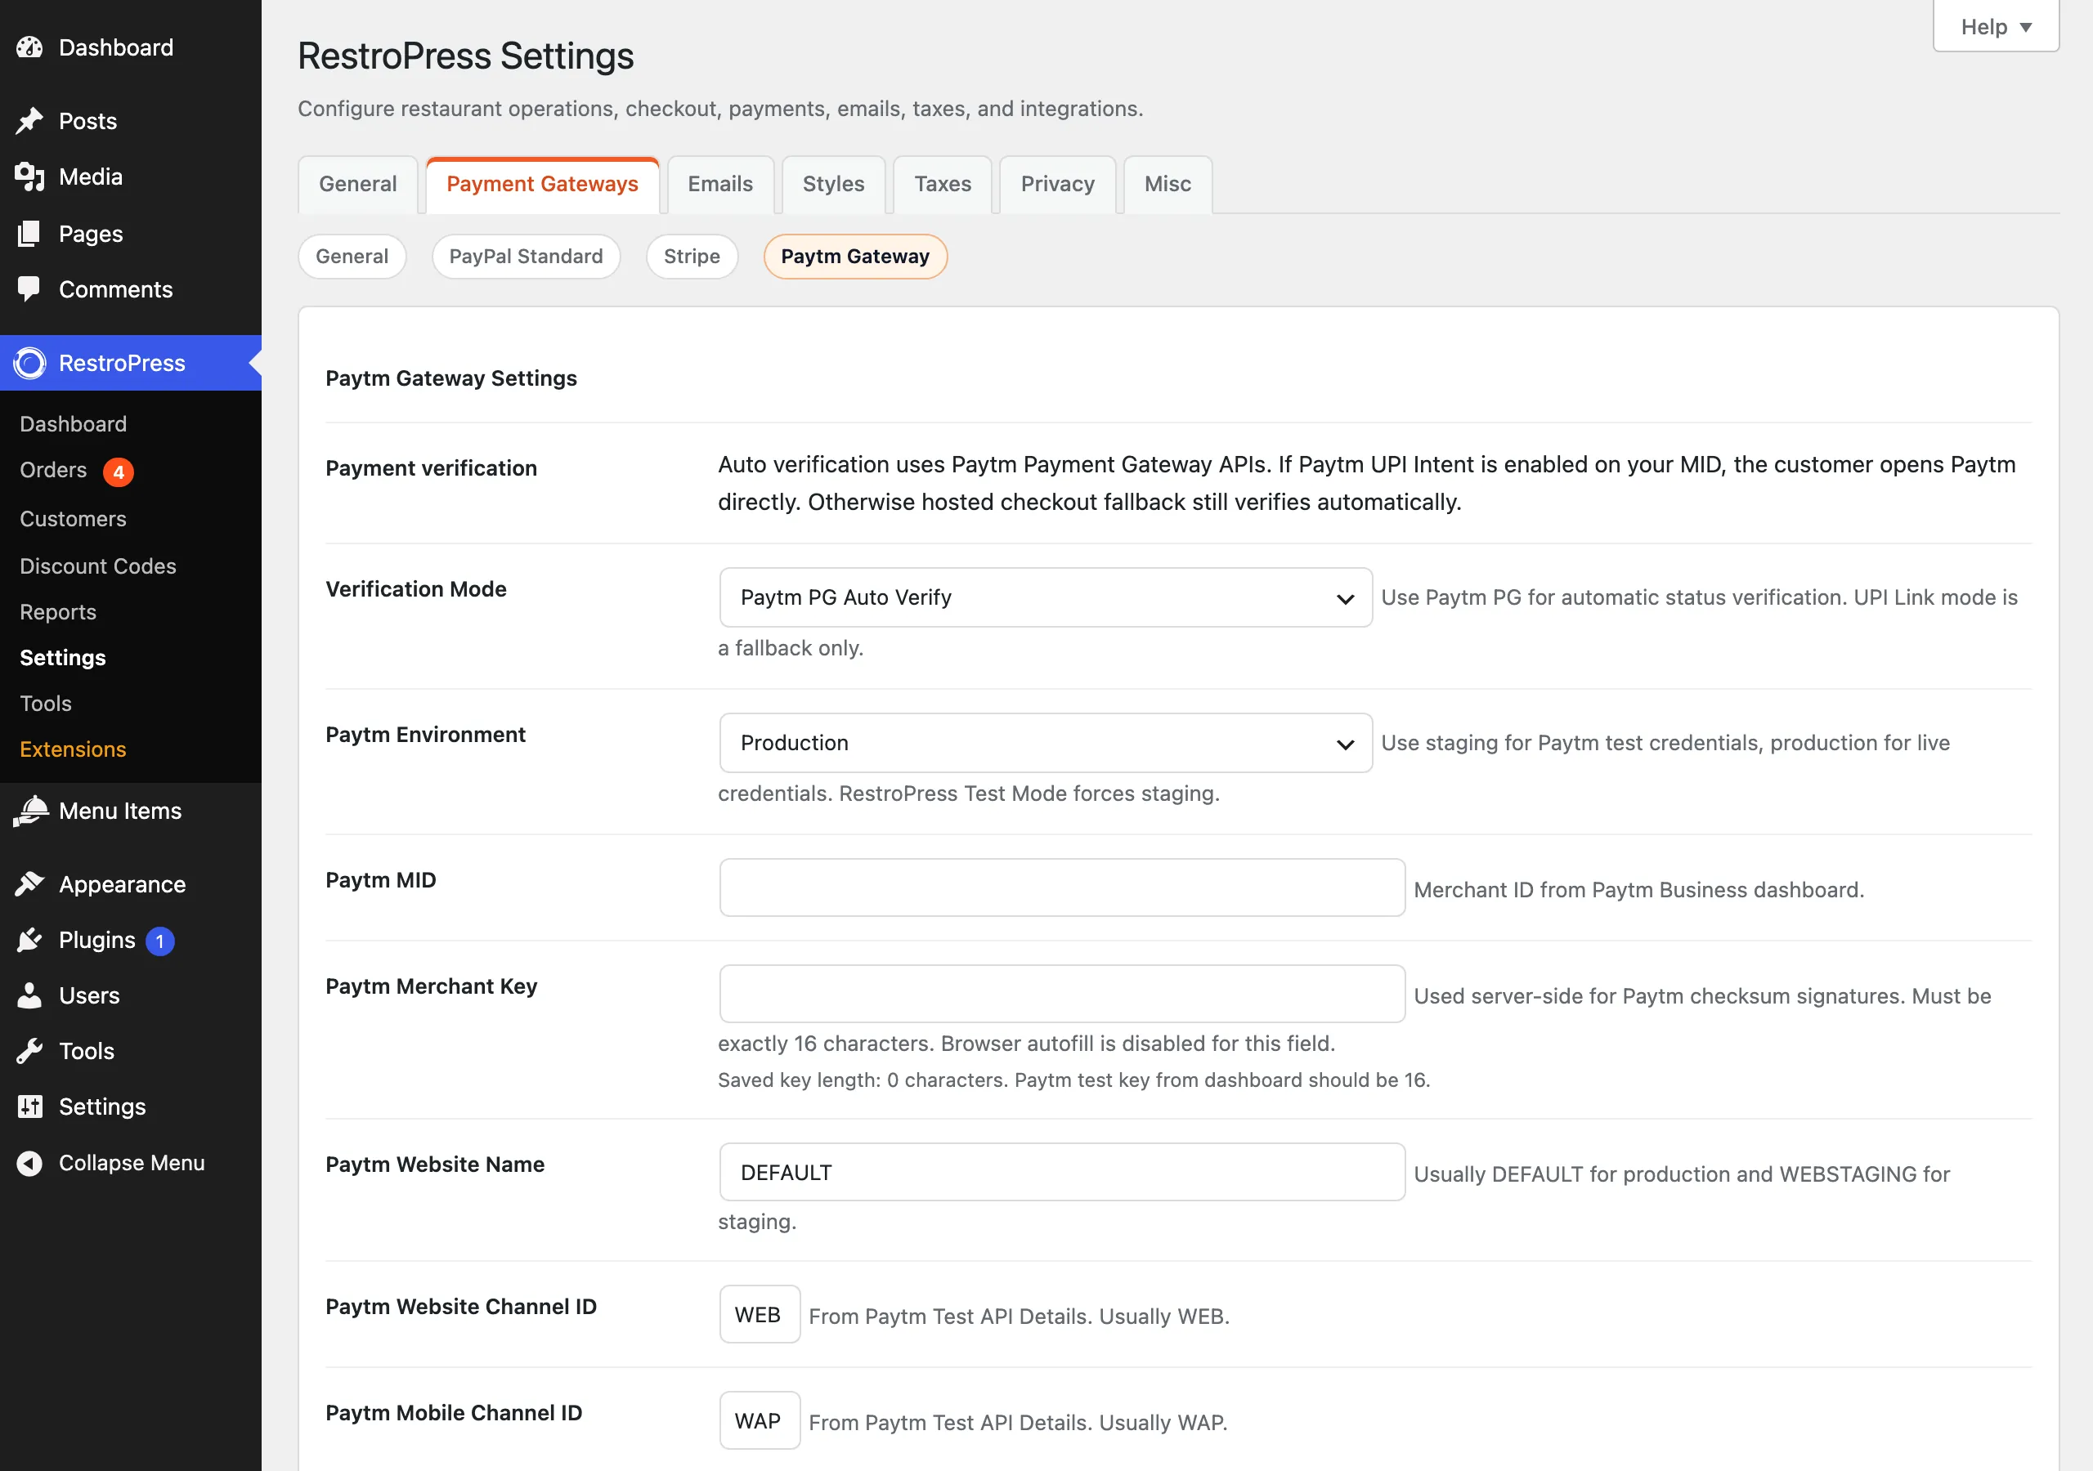Switch to the Emails tab
The image size is (2093, 1471).
pyautogui.click(x=720, y=184)
